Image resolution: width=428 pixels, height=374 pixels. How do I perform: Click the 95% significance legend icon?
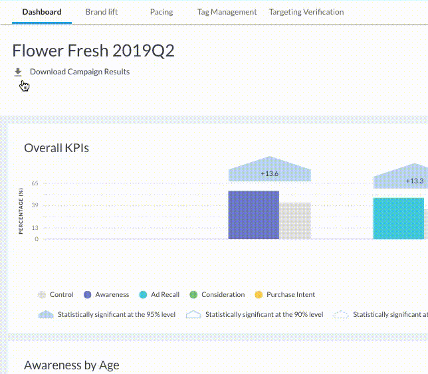[x=46, y=315]
